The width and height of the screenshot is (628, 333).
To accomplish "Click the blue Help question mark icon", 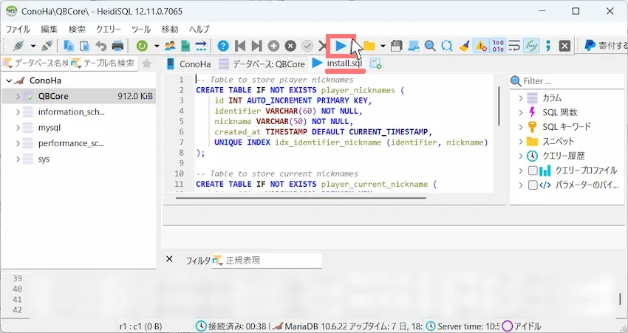I will (x=223, y=46).
